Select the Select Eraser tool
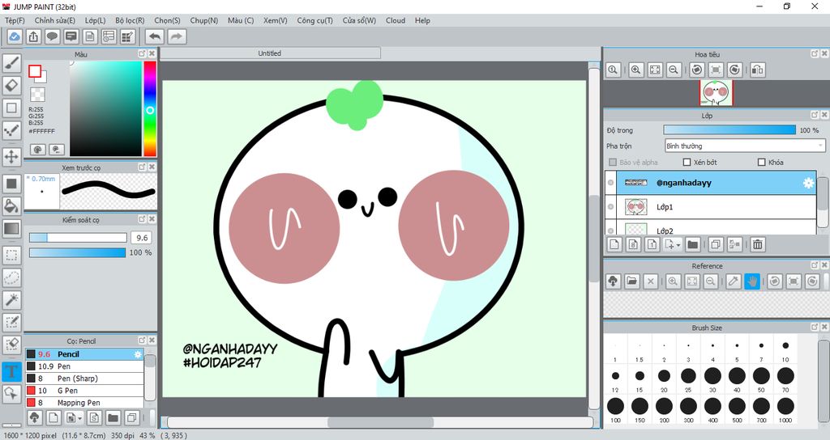The width and height of the screenshot is (830, 440). pos(11,345)
